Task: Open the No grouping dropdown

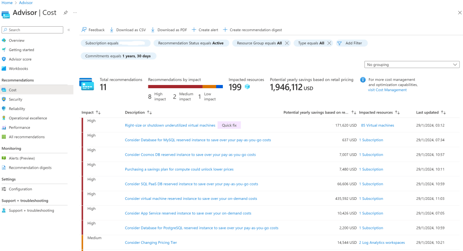Action: coord(412,65)
